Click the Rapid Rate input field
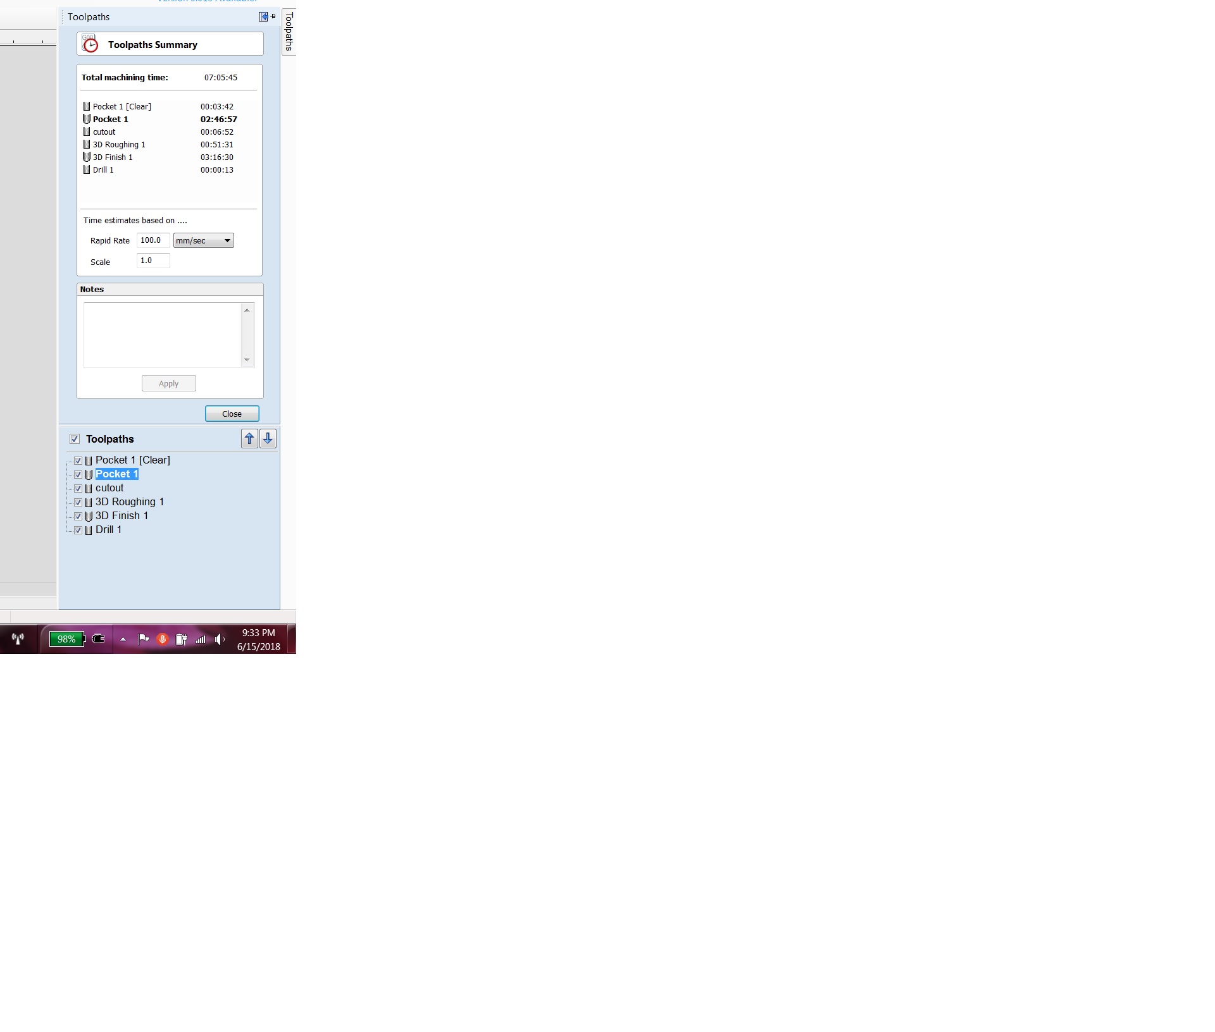Screen dimensions: 1215x1032 click(153, 240)
